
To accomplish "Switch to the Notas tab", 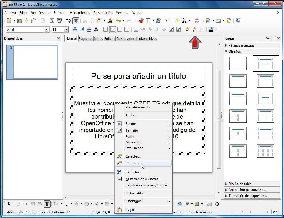I will point(98,38).
